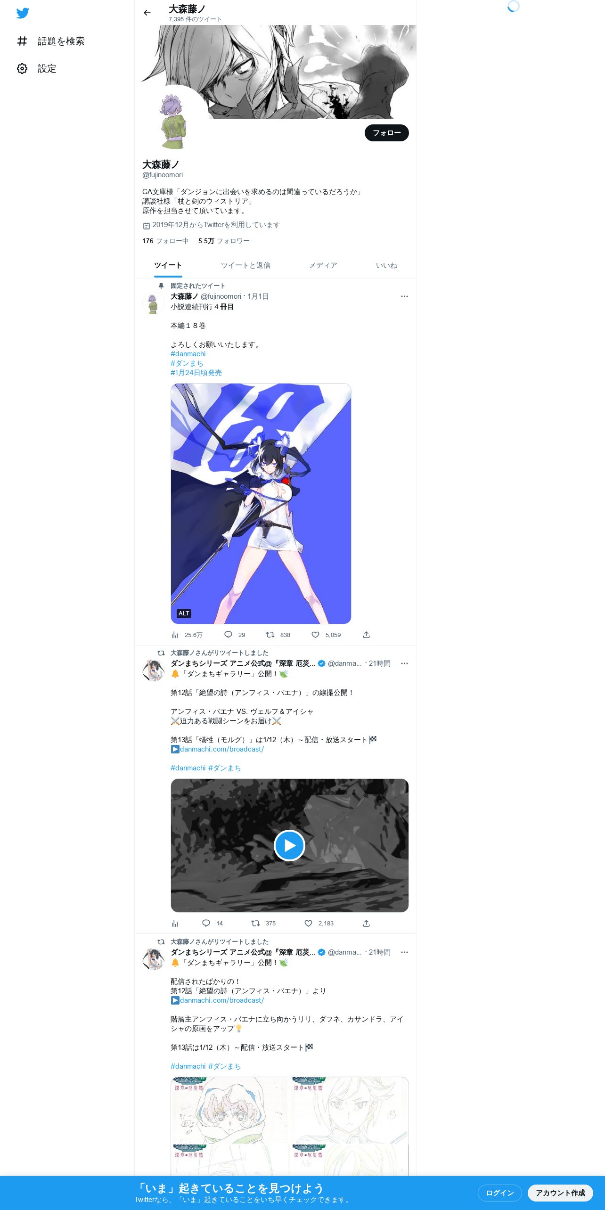Open the #1月24日頃発売 hashtag link

pos(196,373)
